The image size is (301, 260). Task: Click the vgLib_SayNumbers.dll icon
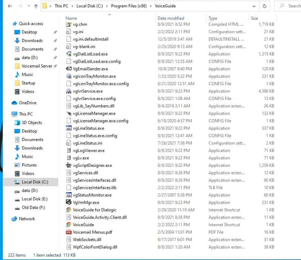(x=69, y=106)
